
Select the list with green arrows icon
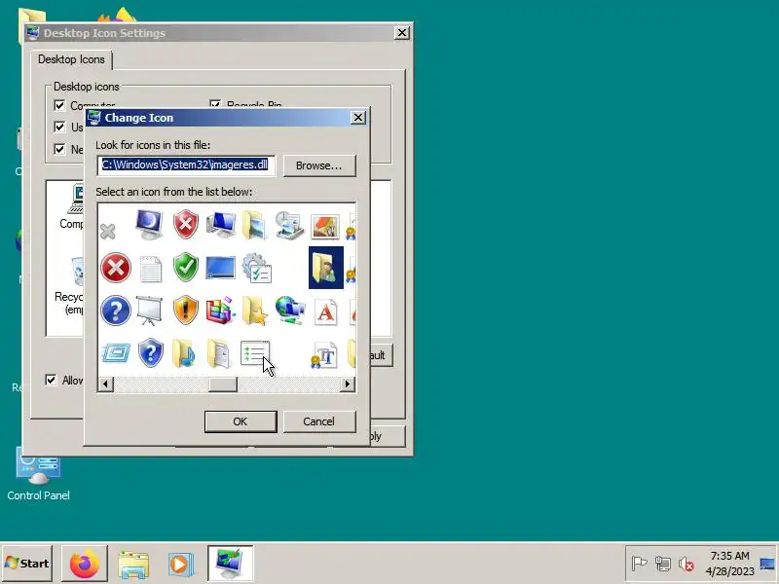click(x=255, y=353)
